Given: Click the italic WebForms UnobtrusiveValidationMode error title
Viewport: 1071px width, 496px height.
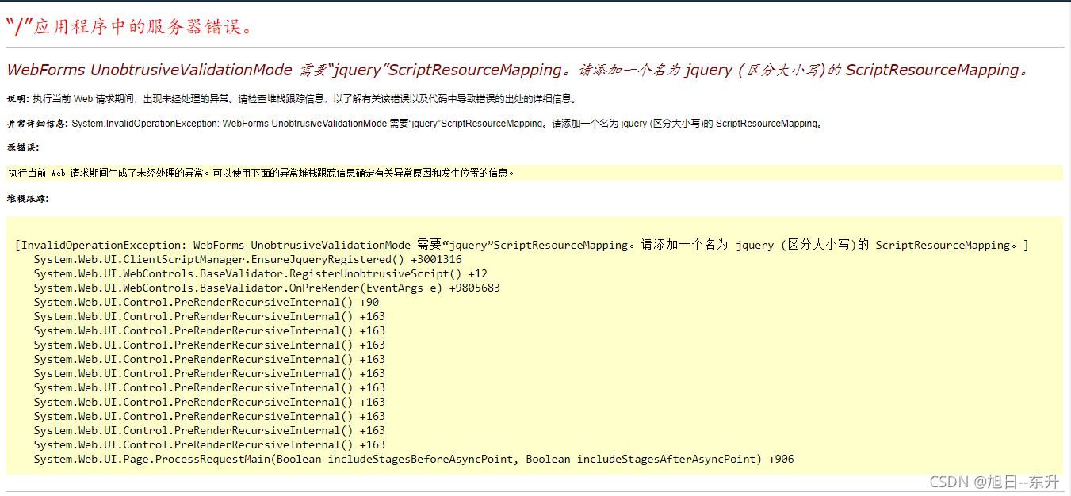Looking at the screenshot, I should tap(518, 70).
